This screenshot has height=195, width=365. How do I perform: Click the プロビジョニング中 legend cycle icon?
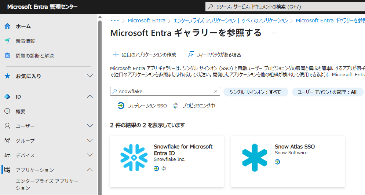(x=175, y=106)
